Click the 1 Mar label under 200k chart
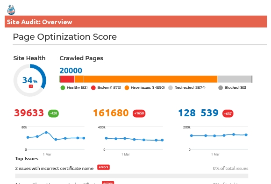271x184 pixels. pos(215,155)
